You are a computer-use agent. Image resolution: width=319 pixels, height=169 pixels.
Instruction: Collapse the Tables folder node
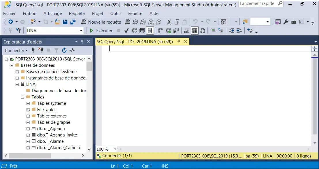point(22,97)
